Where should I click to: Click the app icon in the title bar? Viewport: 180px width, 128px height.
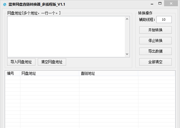pyautogui.click(x=5, y=4)
